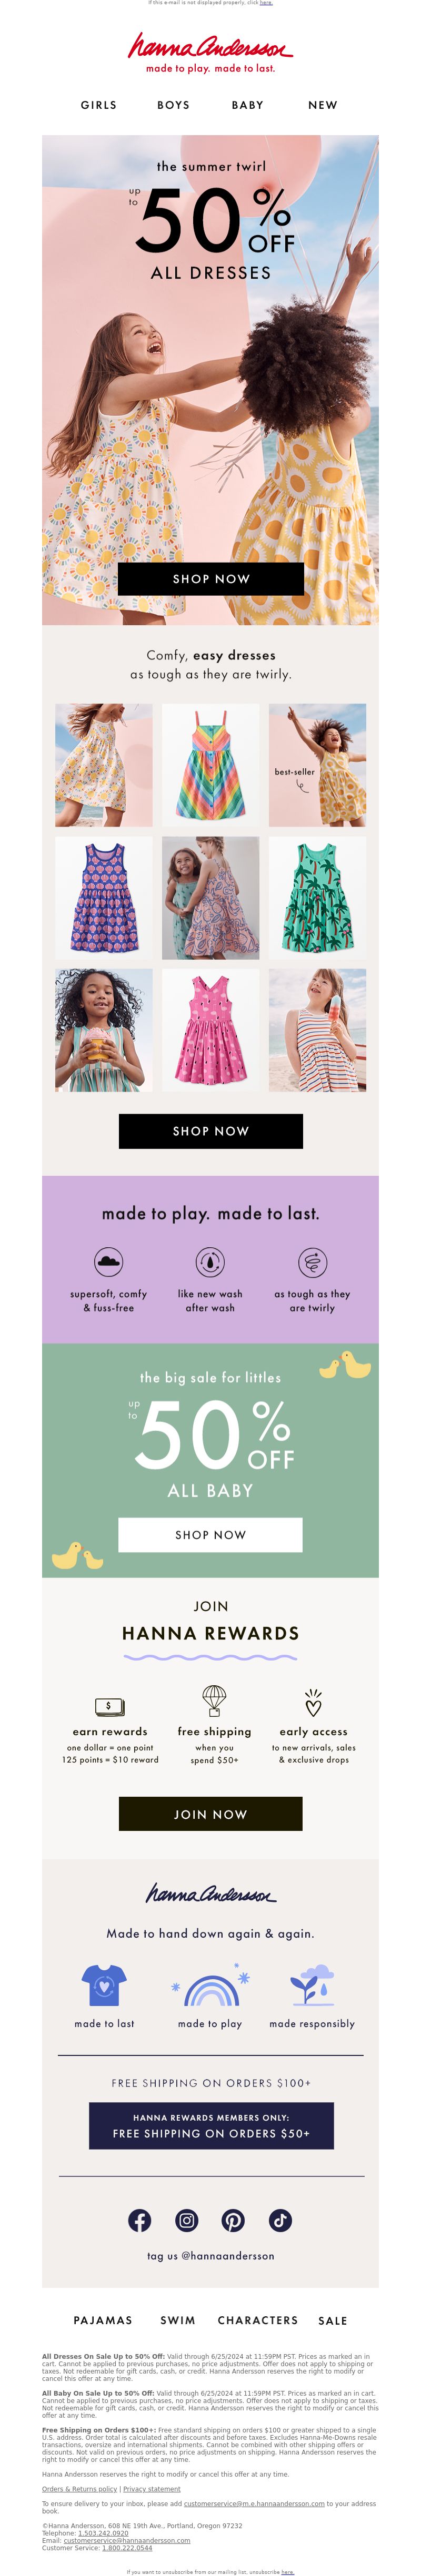Click SHOP NOW under ALL BABY sale

pyautogui.click(x=211, y=1535)
